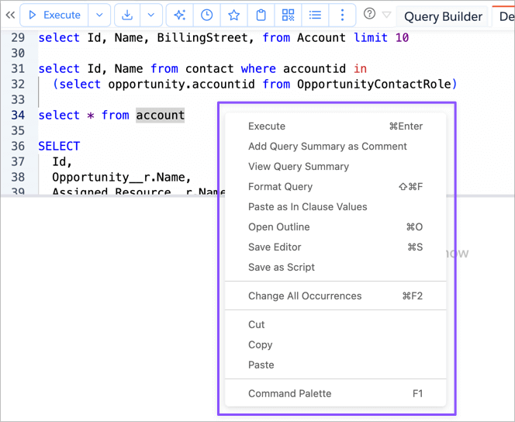
Task: Choose Add Query Summary as Comment
Action: 327,147
